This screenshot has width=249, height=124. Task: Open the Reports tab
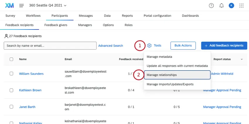pyautogui.click(x=127, y=16)
